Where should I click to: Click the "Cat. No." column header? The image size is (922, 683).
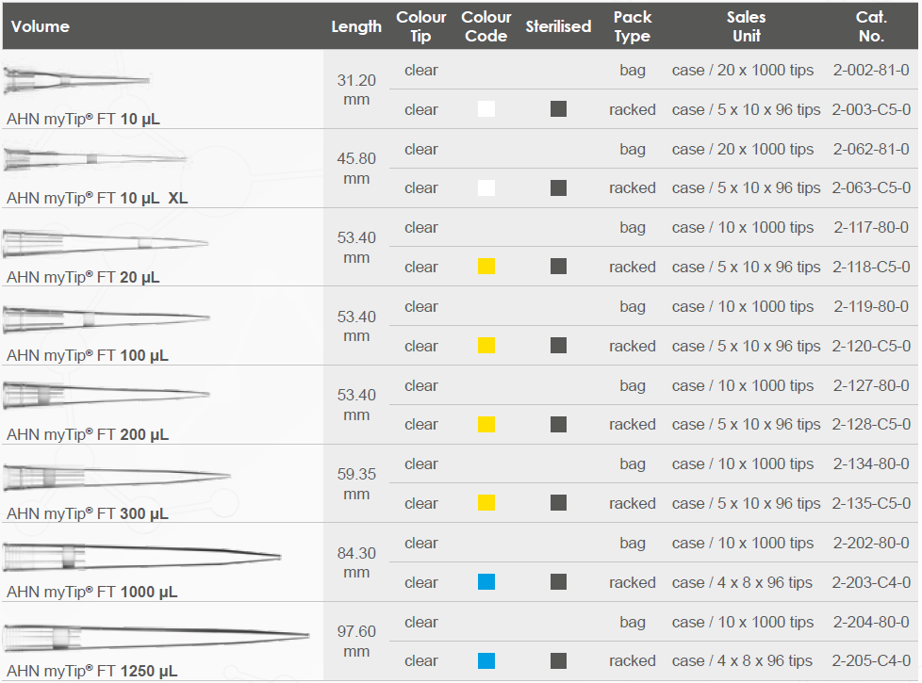[871, 26]
